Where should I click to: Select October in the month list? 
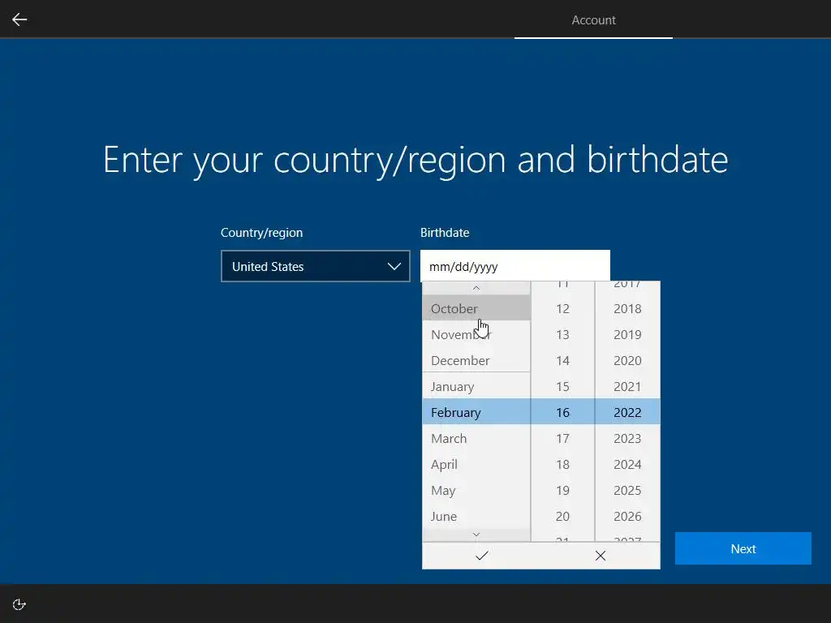476,308
